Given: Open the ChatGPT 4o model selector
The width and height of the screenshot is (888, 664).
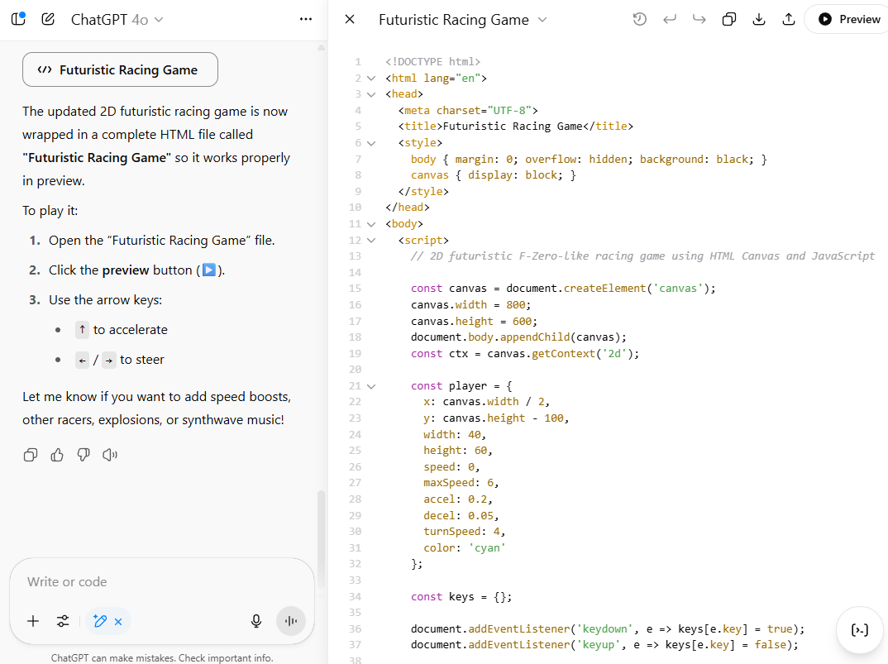Looking at the screenshot, I should tap(117, 20).
